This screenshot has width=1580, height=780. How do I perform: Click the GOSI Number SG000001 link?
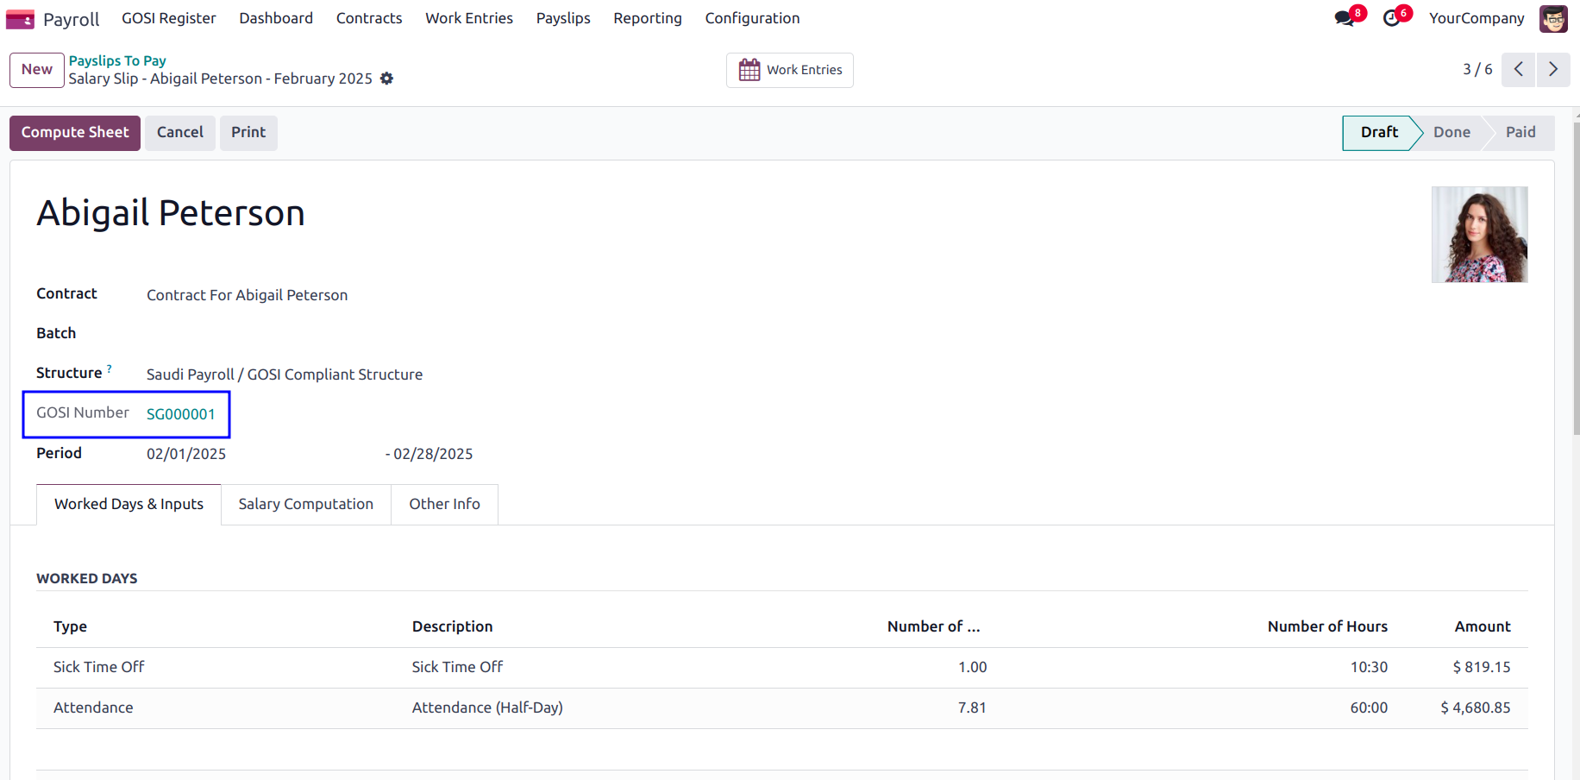tap(181, 414)
